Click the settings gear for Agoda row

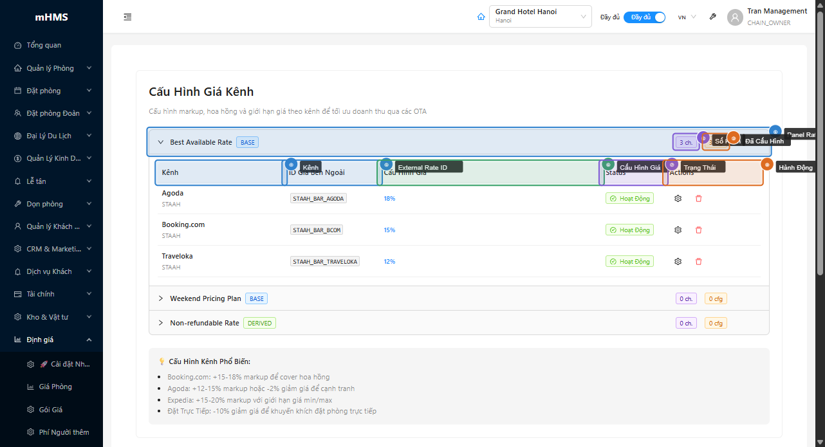[x=678, y=199]
